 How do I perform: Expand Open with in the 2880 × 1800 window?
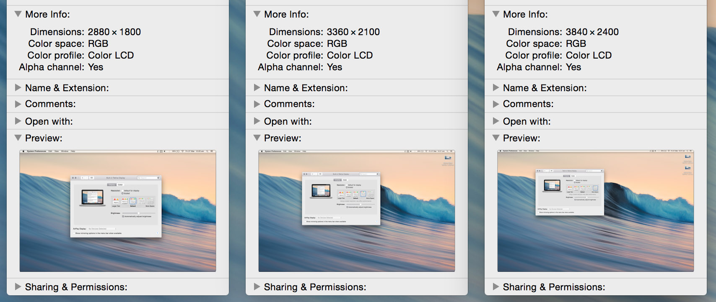tap(18, 121)
